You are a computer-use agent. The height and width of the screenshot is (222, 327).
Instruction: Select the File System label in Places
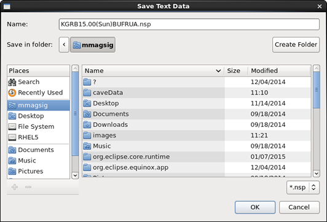36,127
